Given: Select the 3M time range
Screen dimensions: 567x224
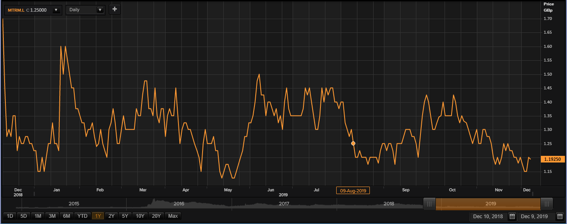Looking at the screenshot, I should [x=52, y=216].
